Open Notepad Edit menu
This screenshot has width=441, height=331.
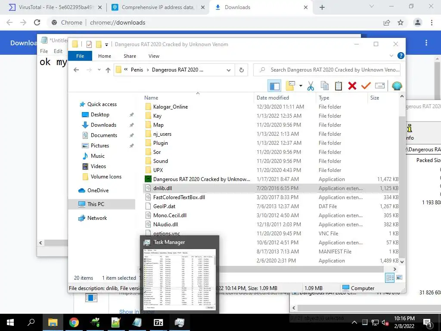point(58,51)
